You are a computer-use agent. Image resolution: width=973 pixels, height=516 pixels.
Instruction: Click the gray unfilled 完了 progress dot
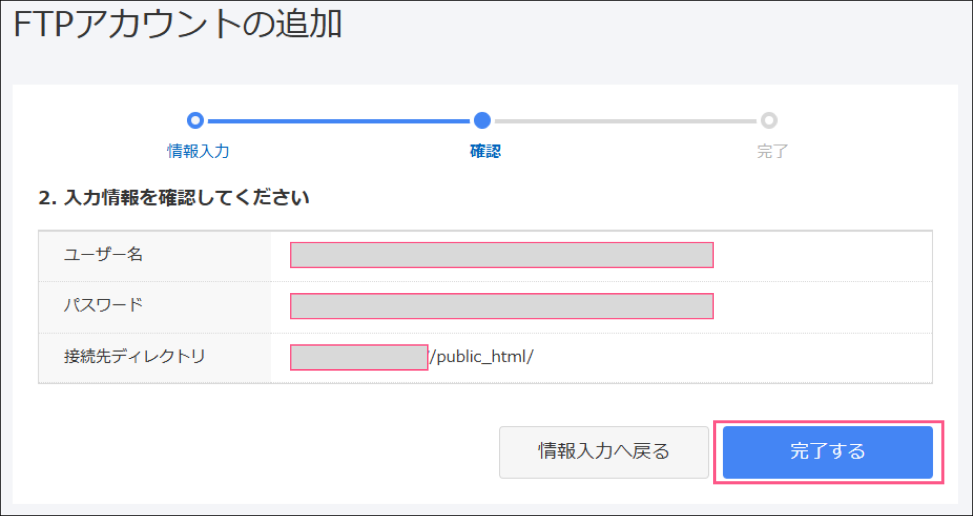(x=770, y=121)
